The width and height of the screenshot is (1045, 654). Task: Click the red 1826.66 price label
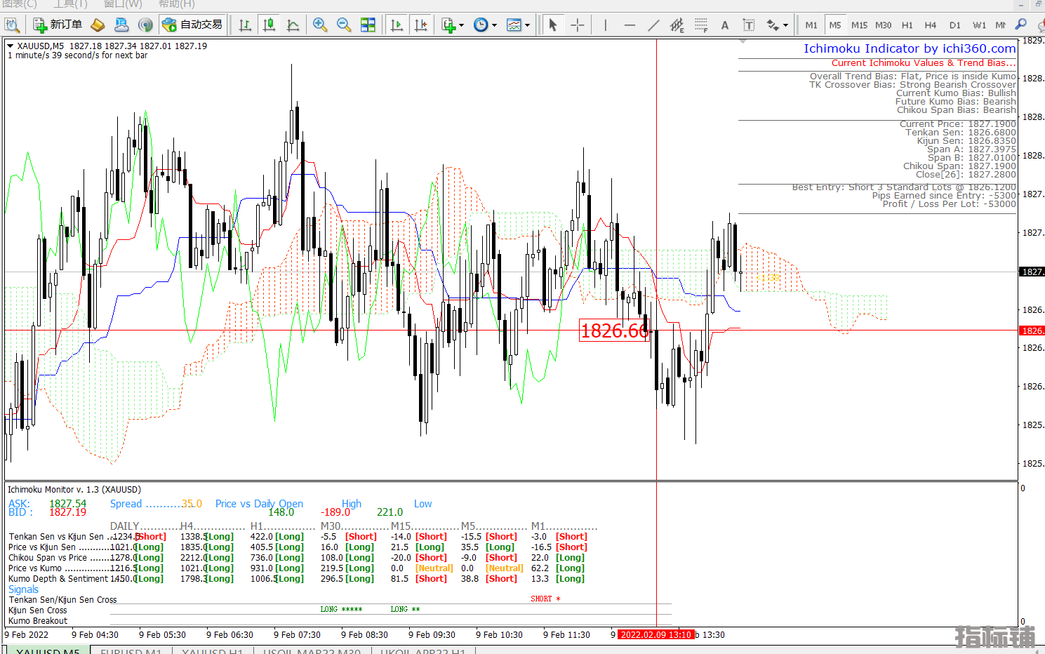614,331
